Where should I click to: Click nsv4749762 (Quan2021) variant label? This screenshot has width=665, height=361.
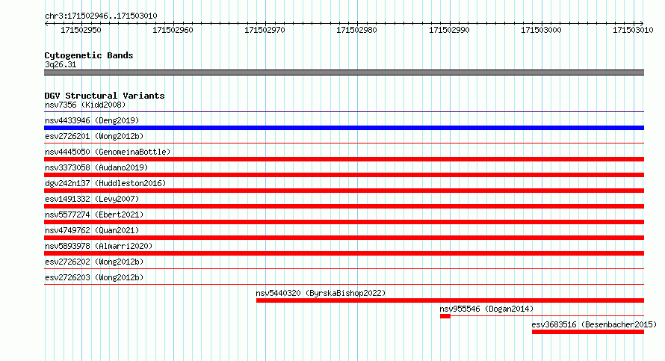click(x=92, y=230)
